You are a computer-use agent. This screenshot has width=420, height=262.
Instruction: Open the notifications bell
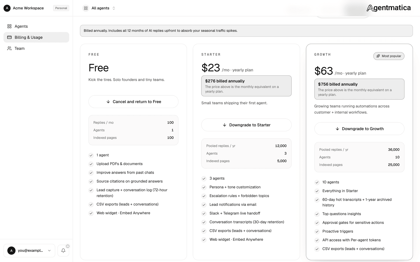coord(63,250)
